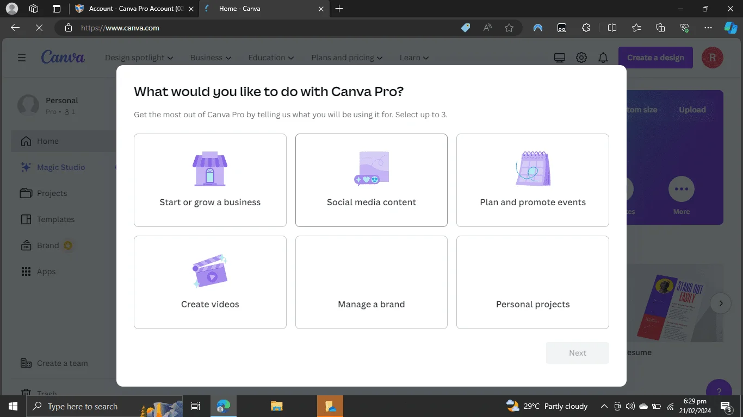The height and width of the screenshot is (417, 743).
Task: Open the settings gear in Canva header
Action: [x=581, y=58]
